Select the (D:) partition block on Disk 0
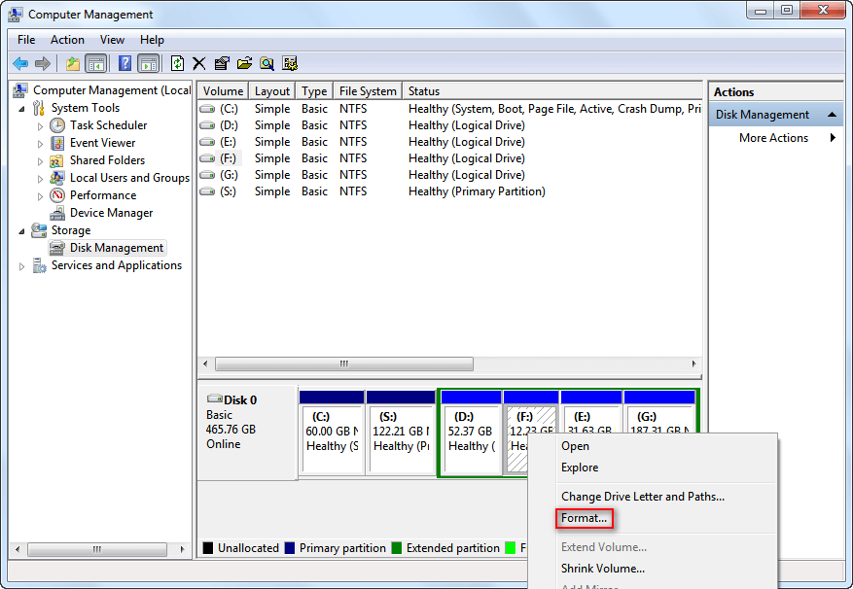 471,432
